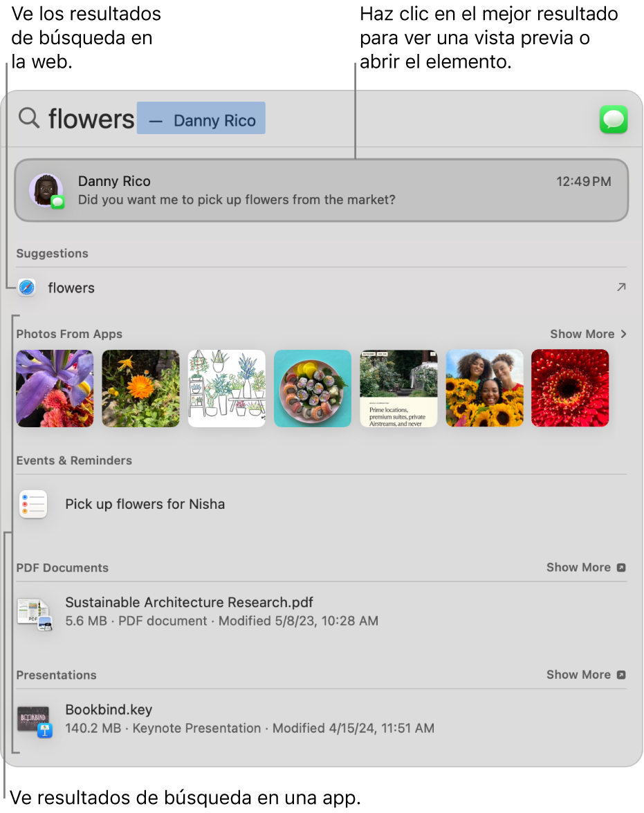This screenshot has width=644, height=813.
Task: Click the Reminders list icon
Action: (33, 504)
